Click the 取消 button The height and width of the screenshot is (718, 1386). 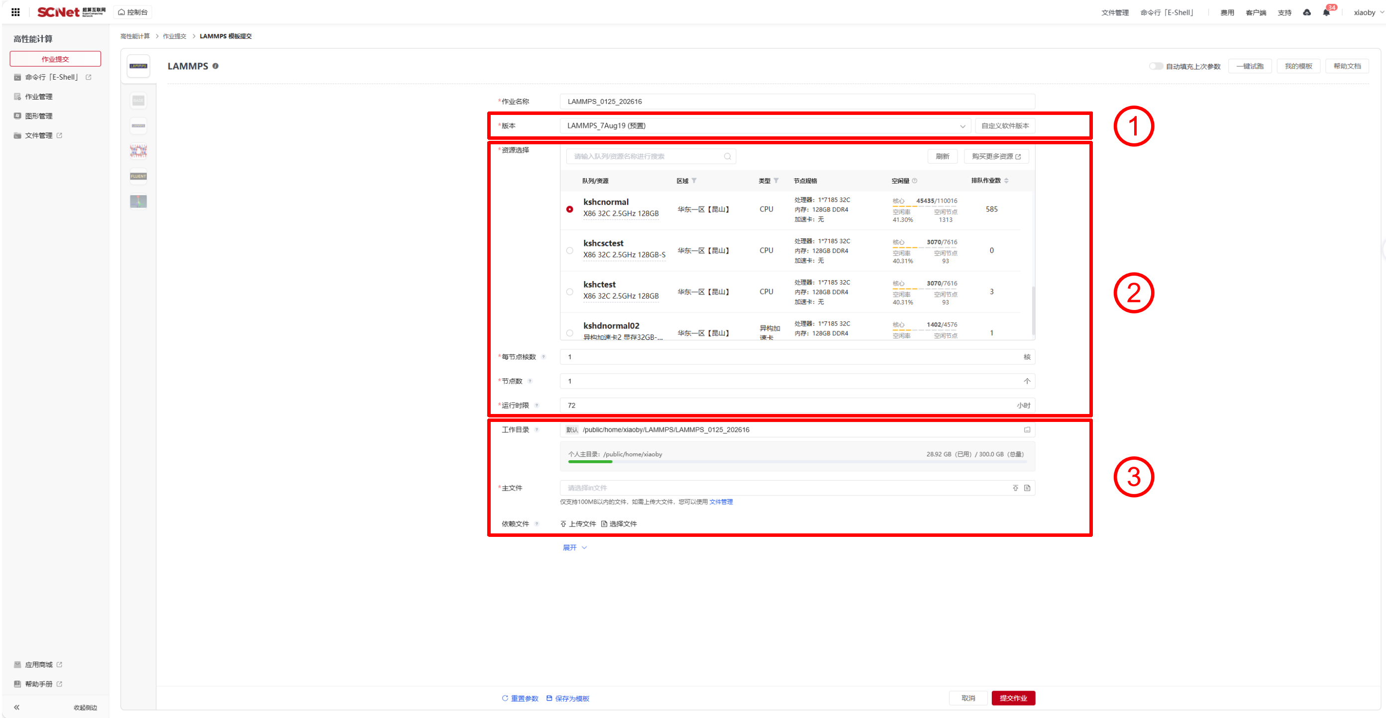coord(968,698)
